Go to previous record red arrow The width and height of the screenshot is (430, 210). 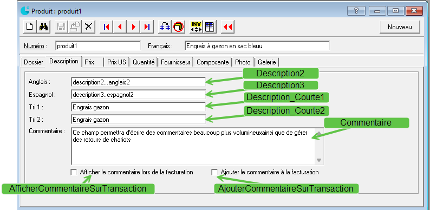[x=120, y=27]
